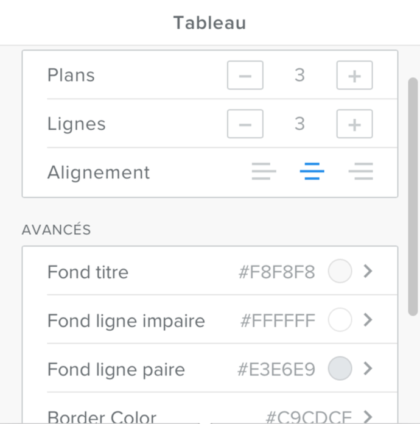The width and height of the screenshot is (420, 424).
Task: Expand the Border Color chevron
Action: (368, 417)
